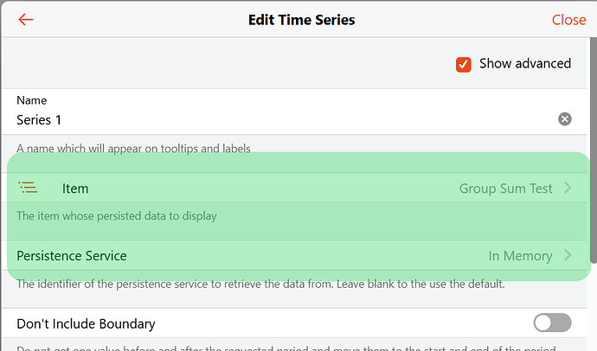This screenshot has width=597, height=351.
Task: Tick the Show advanced checkbox
Action: click(x=464, y=64)
